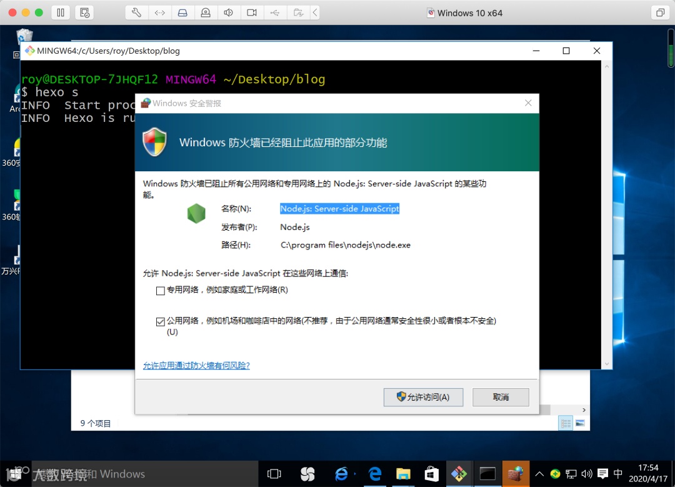Close the Windows security alert dialog
Screen dimensions: 675x487
pos(528,103)
